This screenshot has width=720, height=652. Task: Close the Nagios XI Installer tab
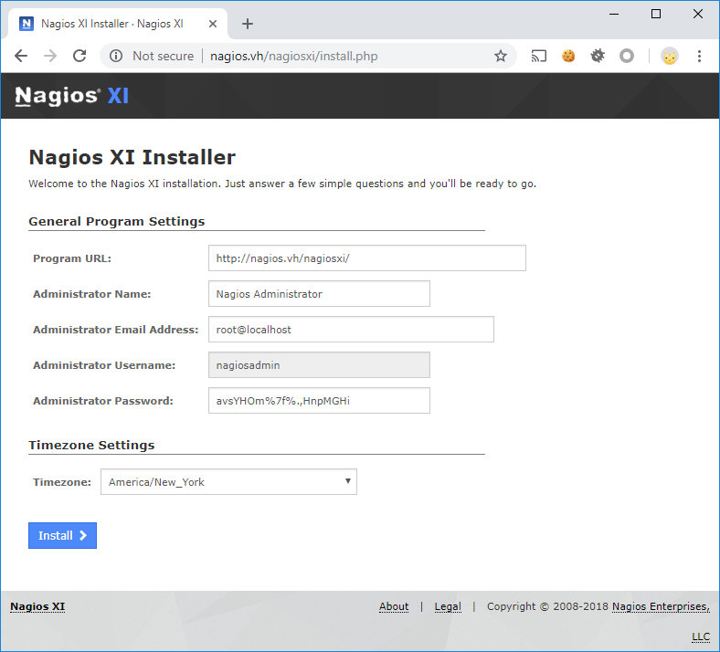point(213,24)
